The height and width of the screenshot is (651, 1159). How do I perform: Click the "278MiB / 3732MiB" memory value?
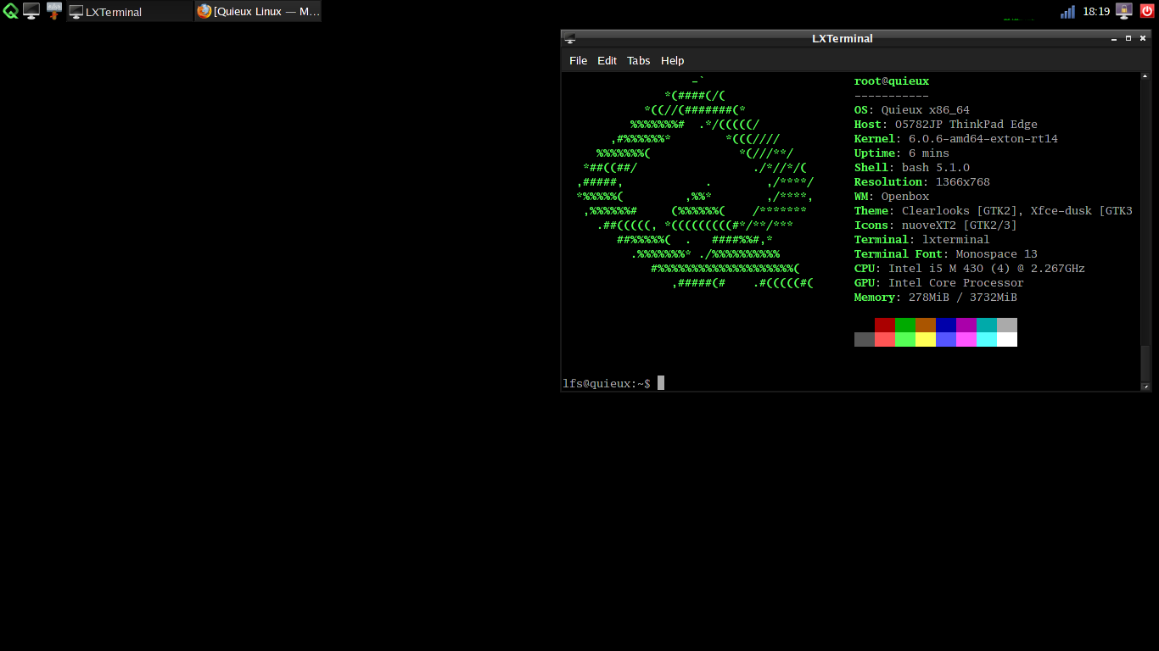963,298
